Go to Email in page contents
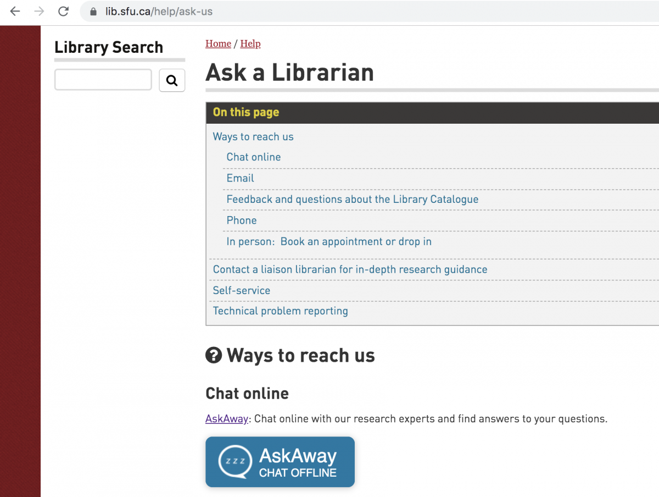Image resolution: width=659 pixels, height=497 pixels. [x=240, y=178]
